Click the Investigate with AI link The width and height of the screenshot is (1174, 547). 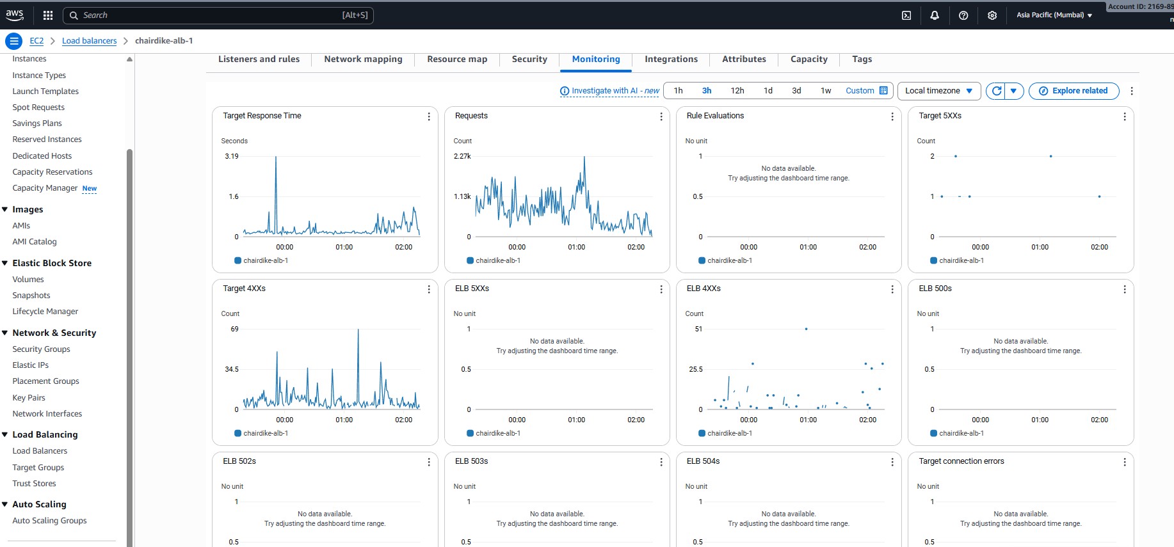point(609,91)
